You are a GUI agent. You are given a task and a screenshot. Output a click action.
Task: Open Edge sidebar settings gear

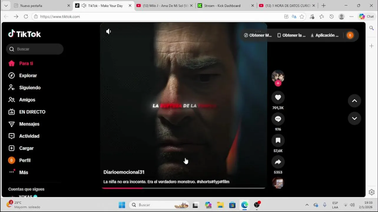coord(372,192)
